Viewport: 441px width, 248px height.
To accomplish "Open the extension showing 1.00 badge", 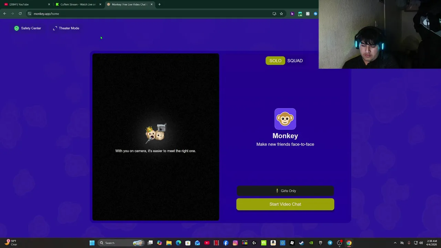I will [300, 14].
